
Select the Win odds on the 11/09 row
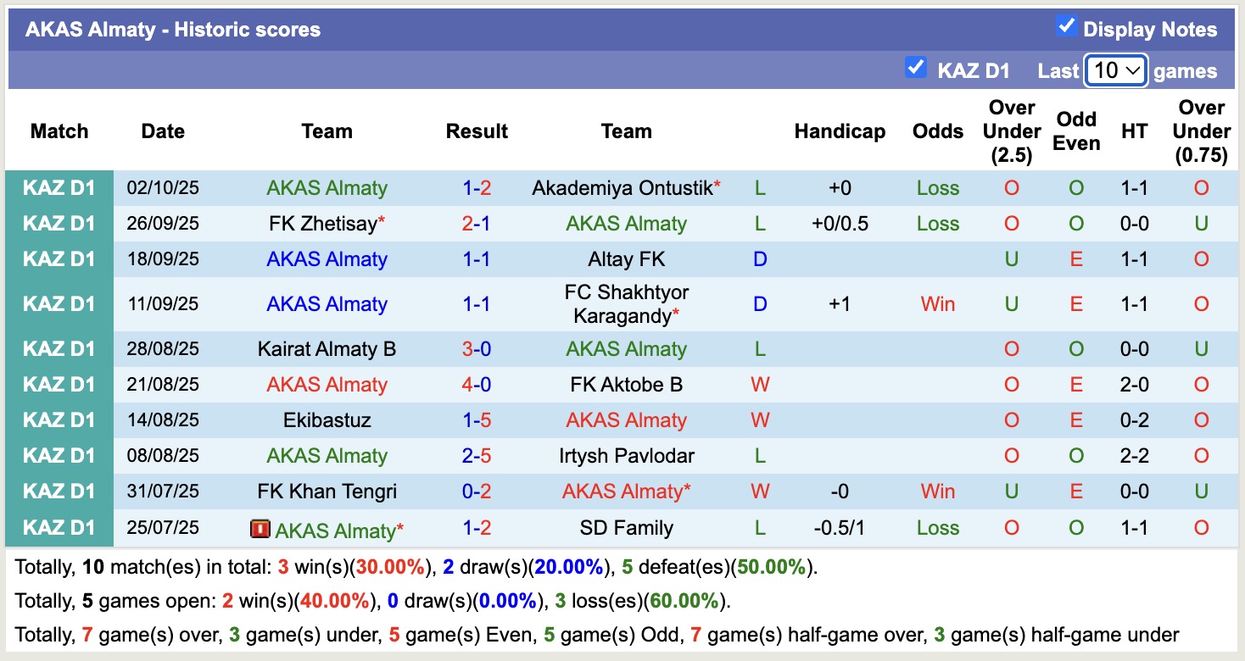tap(937, 303)
